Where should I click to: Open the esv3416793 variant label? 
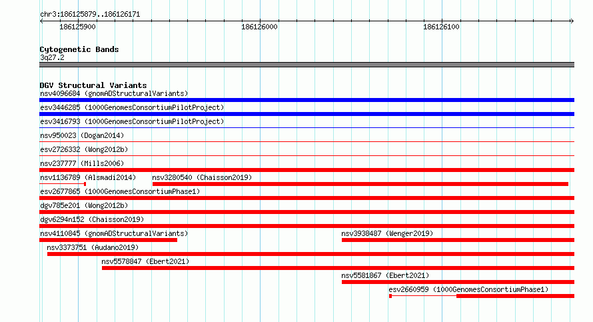point(132,121)
